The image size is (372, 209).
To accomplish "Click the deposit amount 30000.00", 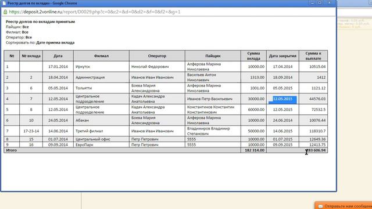I will click(x=256, y=99).
